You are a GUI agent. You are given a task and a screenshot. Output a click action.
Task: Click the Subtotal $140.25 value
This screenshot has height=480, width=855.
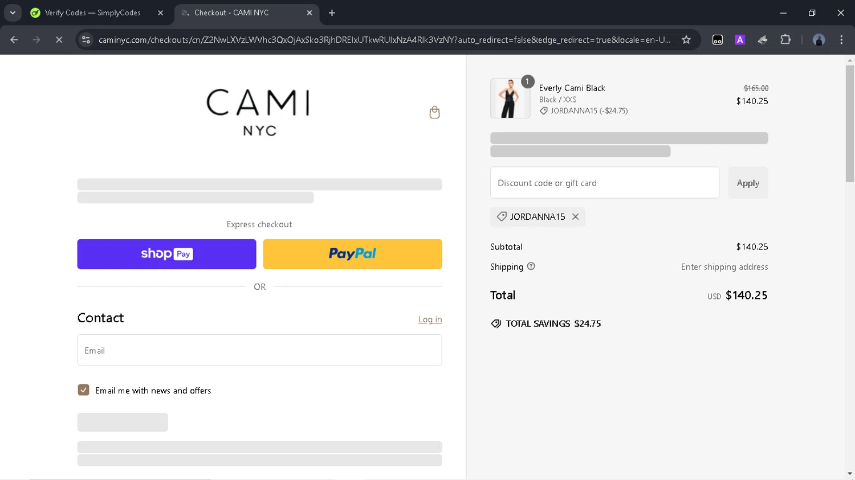click(x=752, y=247)
